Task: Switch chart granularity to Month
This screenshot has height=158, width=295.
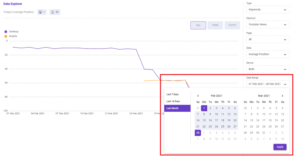Action: (x=232, y=25)
